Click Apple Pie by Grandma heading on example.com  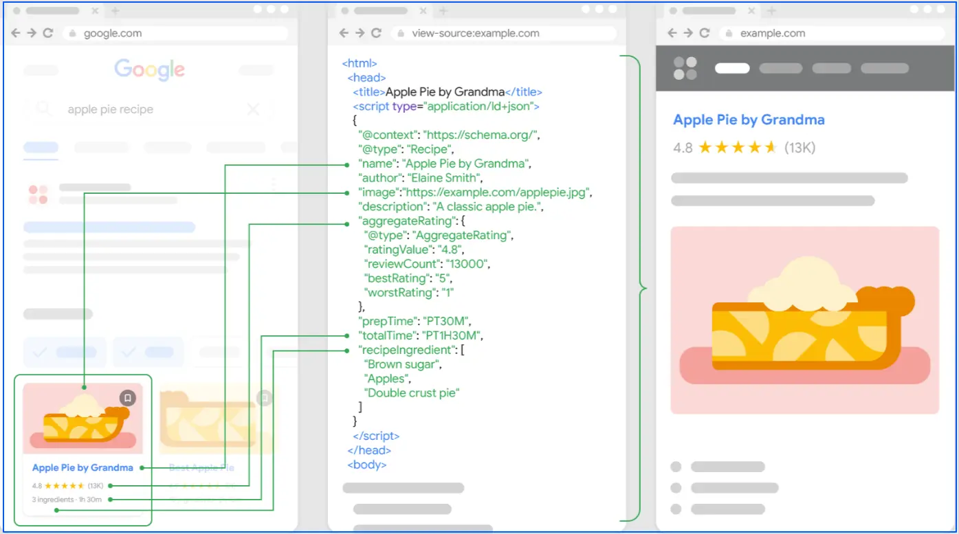(x=749, y=120)
